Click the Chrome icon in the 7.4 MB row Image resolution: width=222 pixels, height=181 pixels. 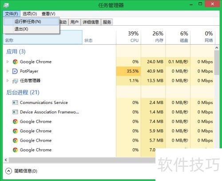point(15,122)
